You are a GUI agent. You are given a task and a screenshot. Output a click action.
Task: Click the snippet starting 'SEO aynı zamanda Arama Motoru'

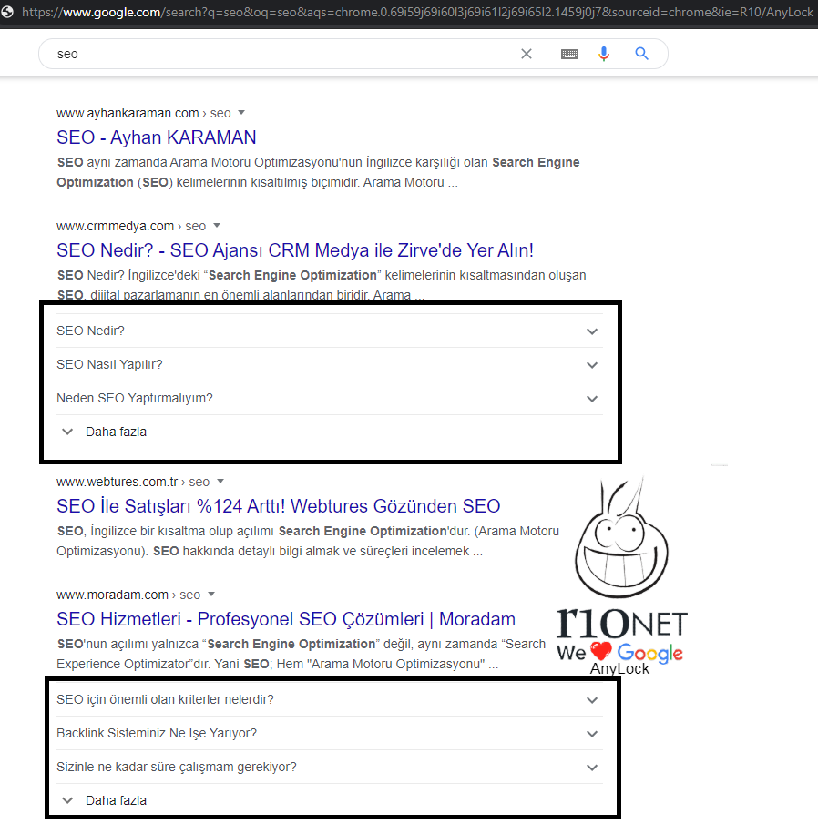point(318,172)
